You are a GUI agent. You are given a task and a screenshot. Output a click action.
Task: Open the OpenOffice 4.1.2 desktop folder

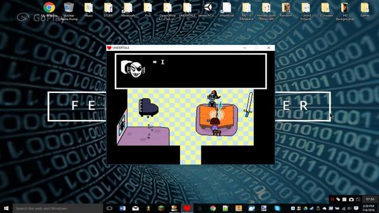tap(167, 11)
